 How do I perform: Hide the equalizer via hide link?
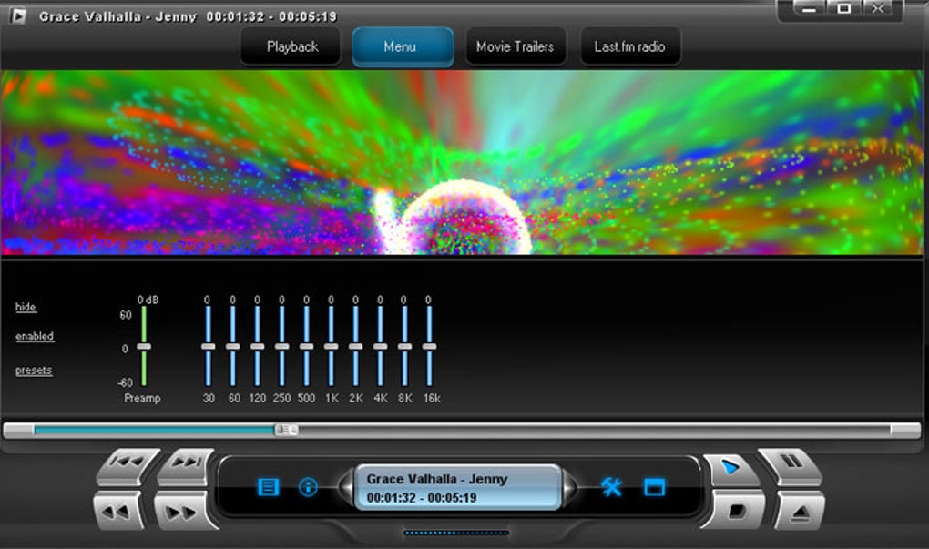(26, 307)
